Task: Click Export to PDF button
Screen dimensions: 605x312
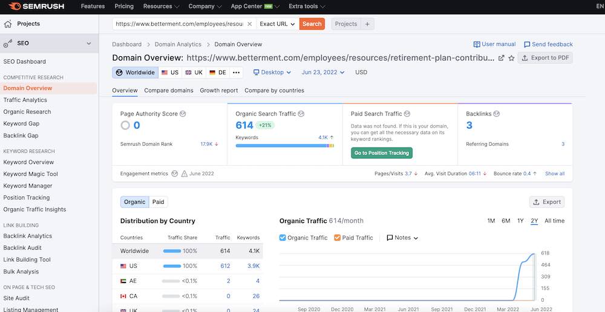Action: pyautogui.click(x=545, y=58)
